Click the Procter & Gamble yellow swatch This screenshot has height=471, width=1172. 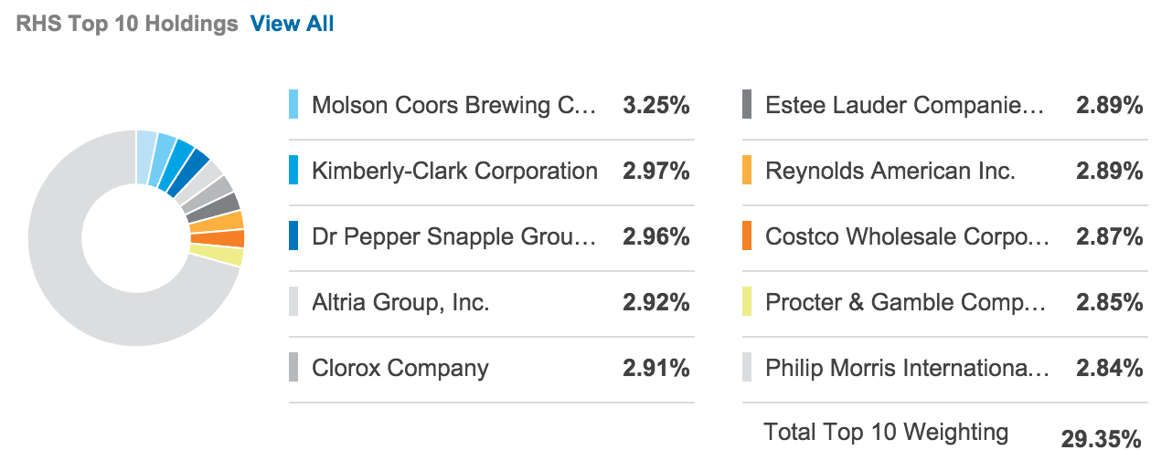click(747, 302)
